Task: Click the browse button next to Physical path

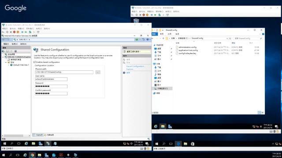Action: (x=98, y=72)
